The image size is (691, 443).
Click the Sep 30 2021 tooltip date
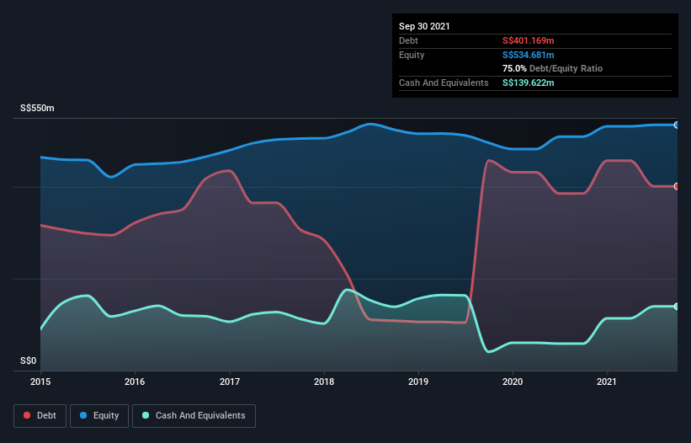pyautogui.click(x=424, y=26)
